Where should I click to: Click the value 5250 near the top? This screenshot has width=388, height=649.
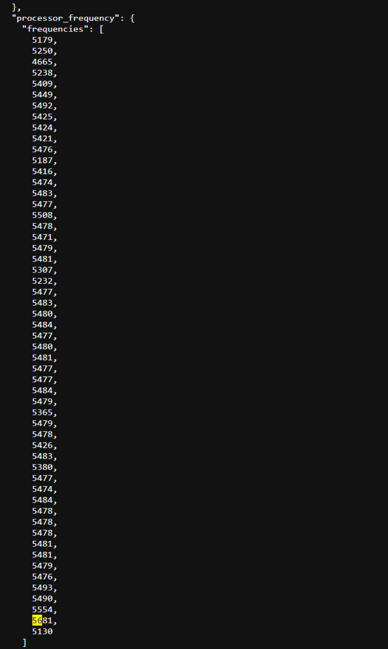click(x=42, y=51)
